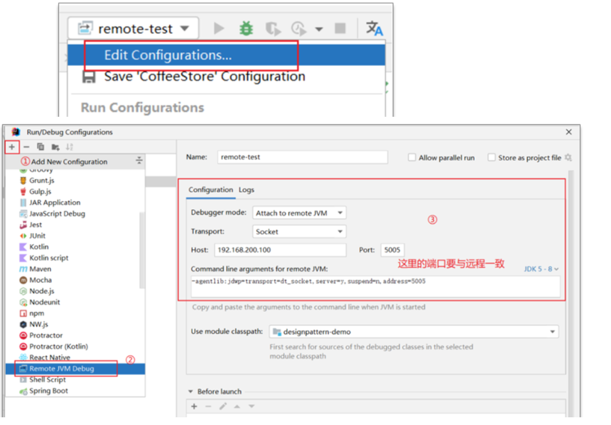Viewport: 611px width, 425px height.
Task: Select Shell Script configuration type
Action: click(76, 380)
